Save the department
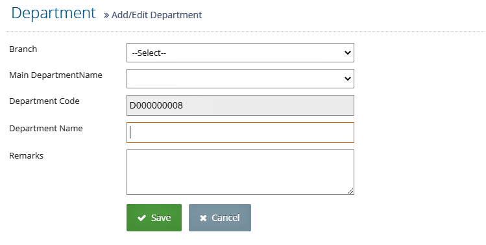The image size is (486, 245). coord(154,218)
